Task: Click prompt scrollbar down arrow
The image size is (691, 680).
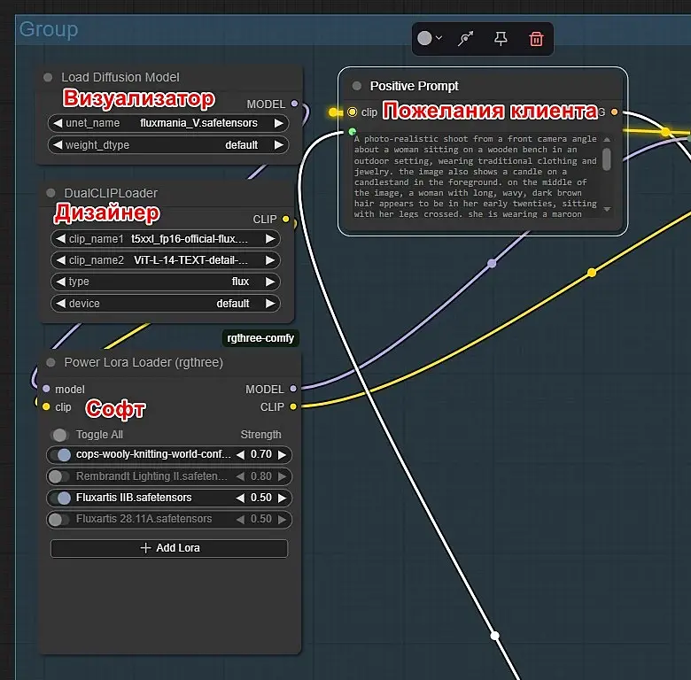Action: click(607, 209)
